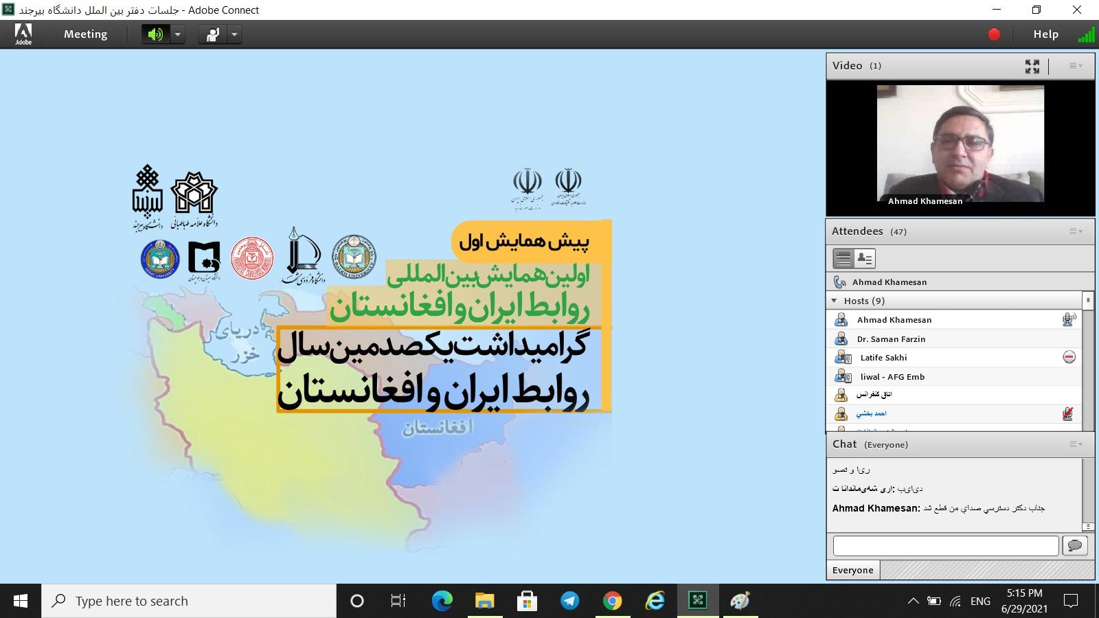Open the Video pod options menu
1099x618 pixels.
[x=1075, y=66]
